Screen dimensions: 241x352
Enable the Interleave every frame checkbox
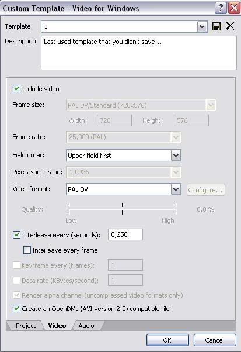coord(27,250)
